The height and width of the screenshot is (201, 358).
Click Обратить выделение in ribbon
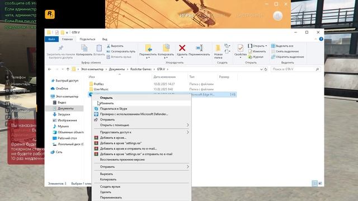tap(288, 57)
